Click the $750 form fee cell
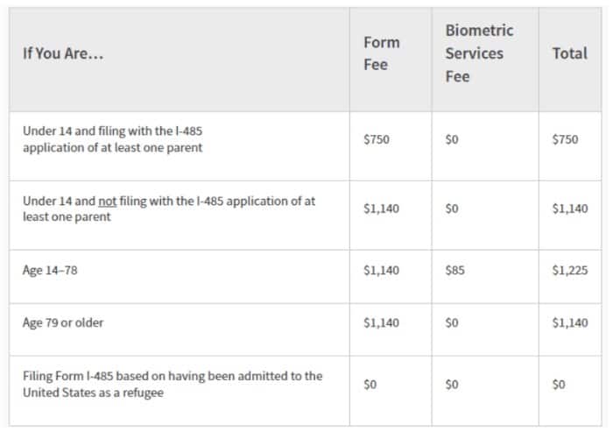The image size is (613, 432). point(377,139)
